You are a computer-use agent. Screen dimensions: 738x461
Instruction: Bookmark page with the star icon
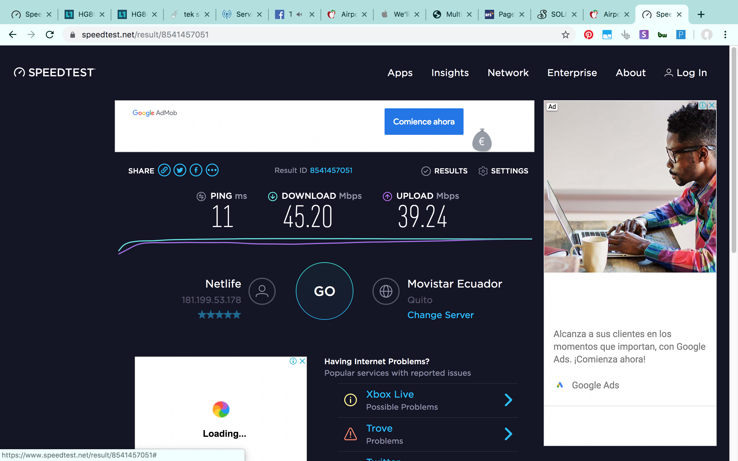click(x=565, y=35)
